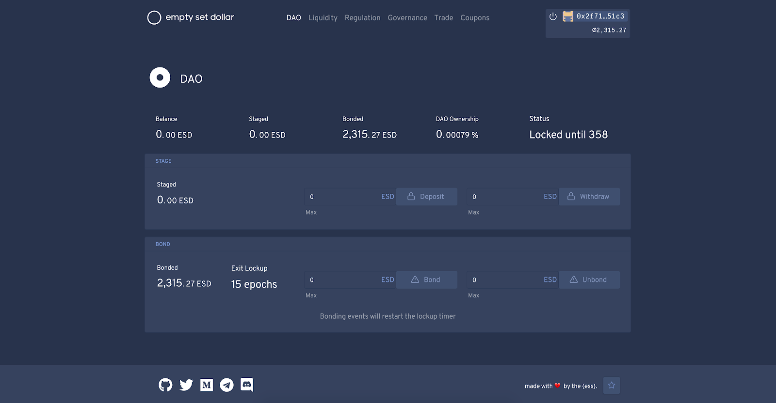Click the empty set dollar logo
The image size is (776, 403).
point(191,17)
